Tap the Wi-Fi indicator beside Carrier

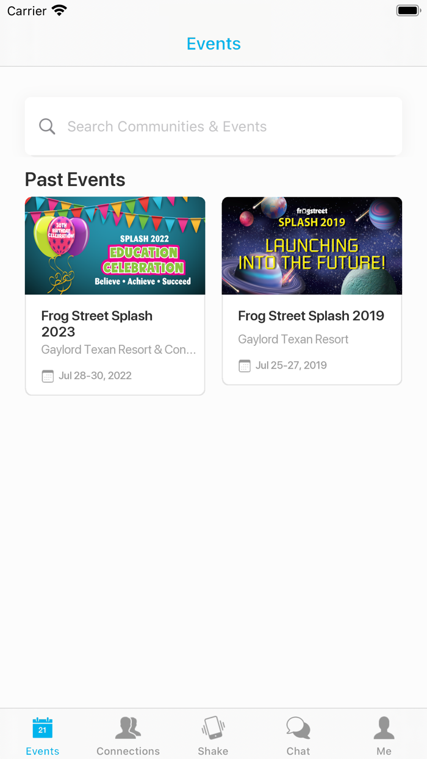[x=59, y=10]
